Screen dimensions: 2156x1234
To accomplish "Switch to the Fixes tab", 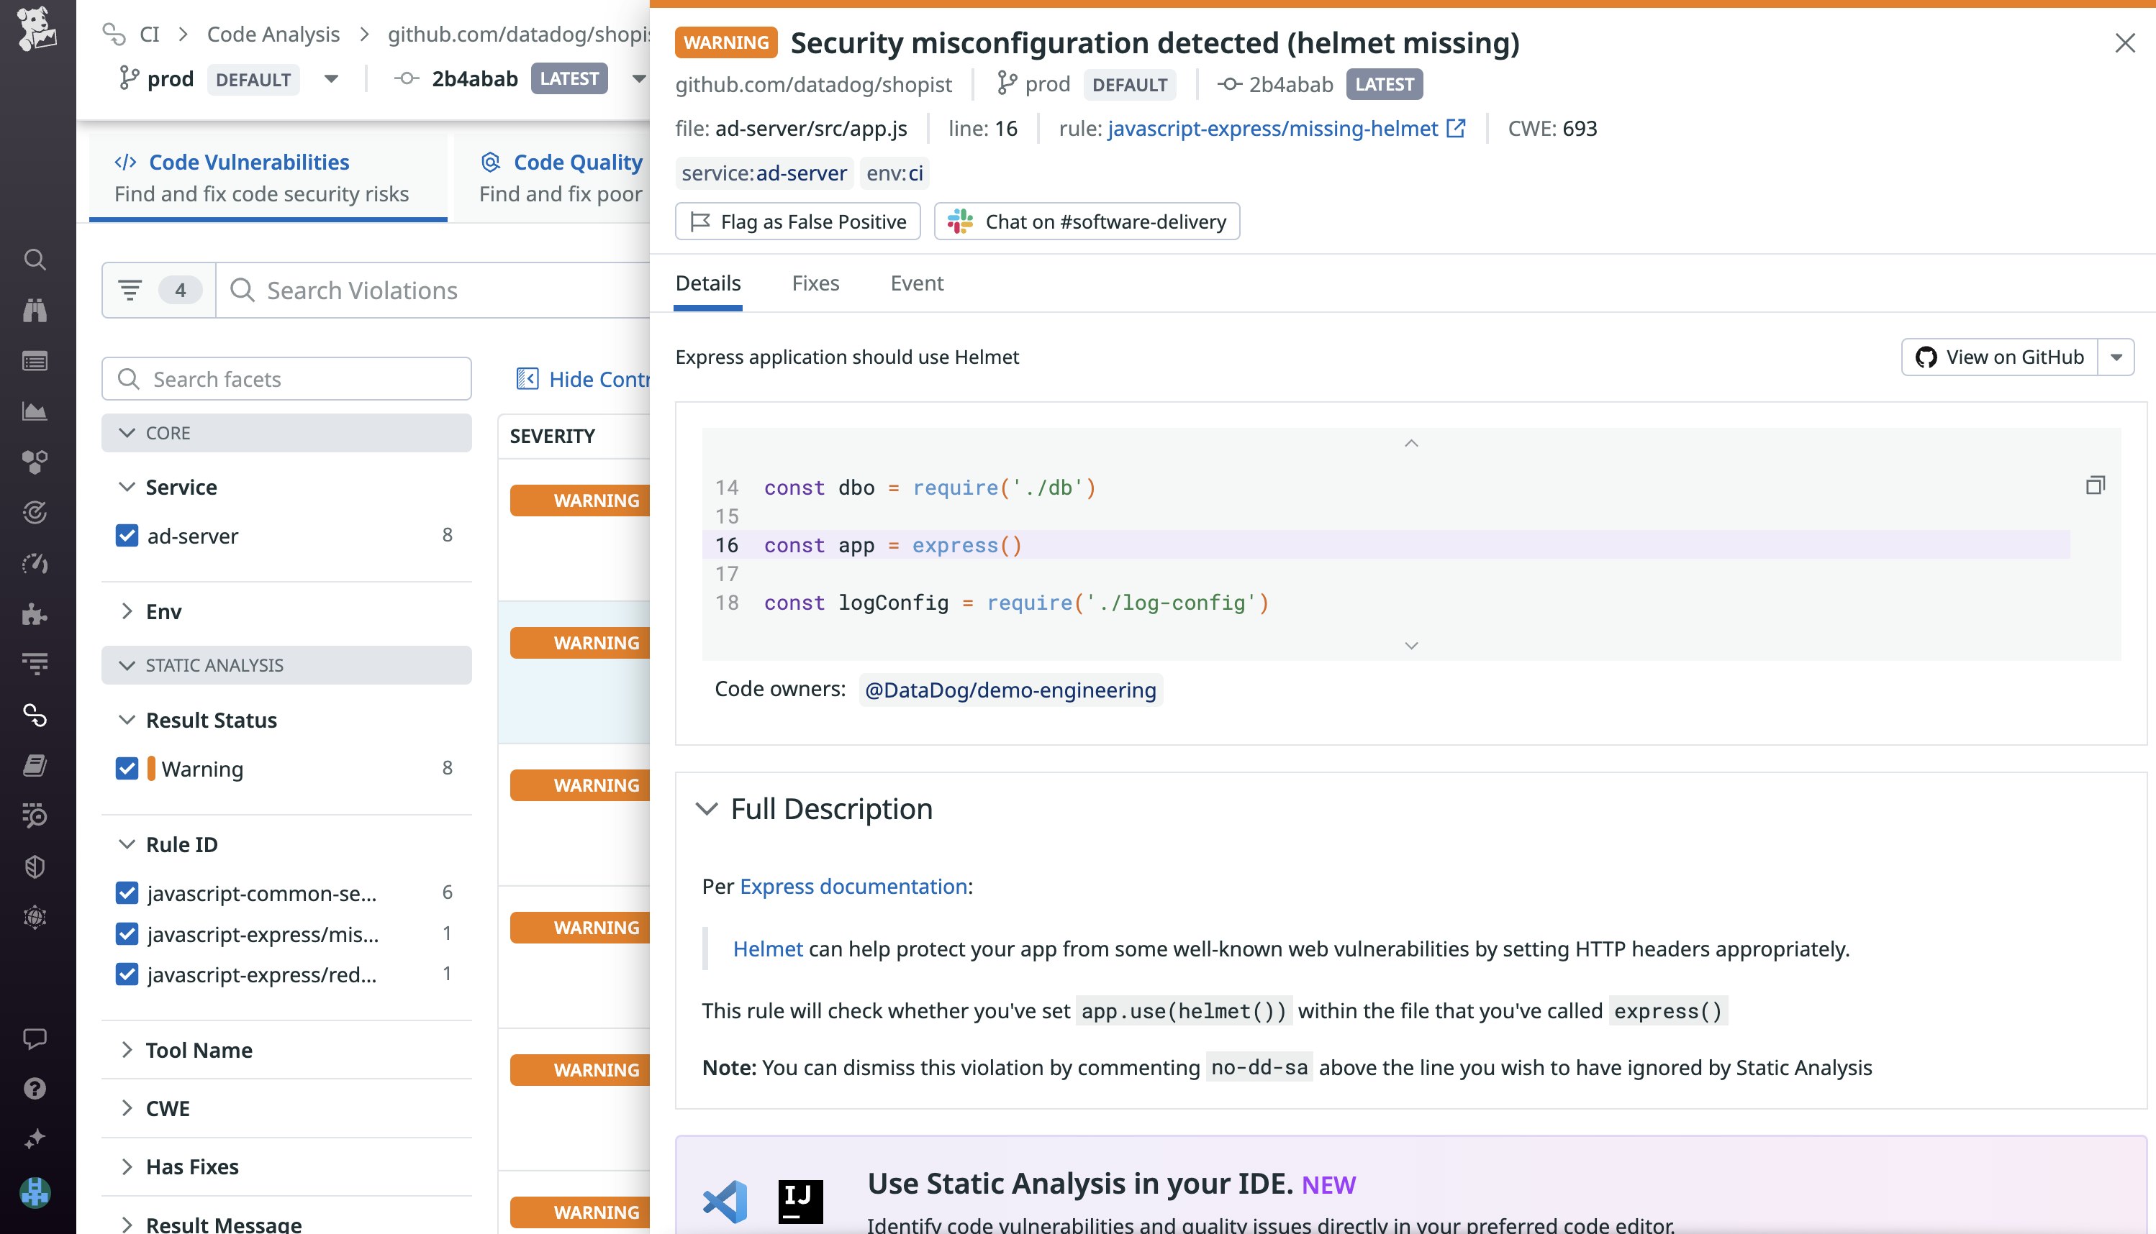I will [815, 283].
